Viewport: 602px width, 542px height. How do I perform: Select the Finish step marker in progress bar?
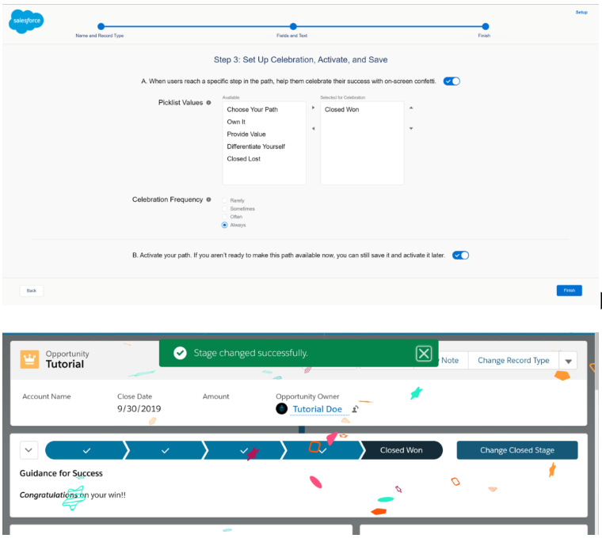486,26
